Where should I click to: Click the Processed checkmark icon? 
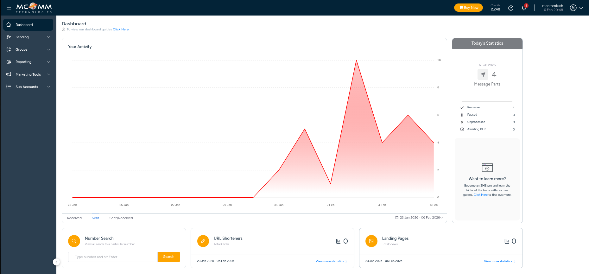(462, 108)
